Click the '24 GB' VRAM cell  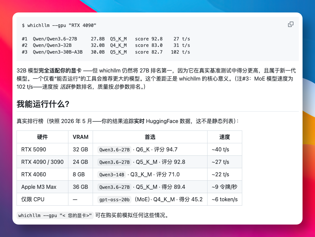[81, 162]
